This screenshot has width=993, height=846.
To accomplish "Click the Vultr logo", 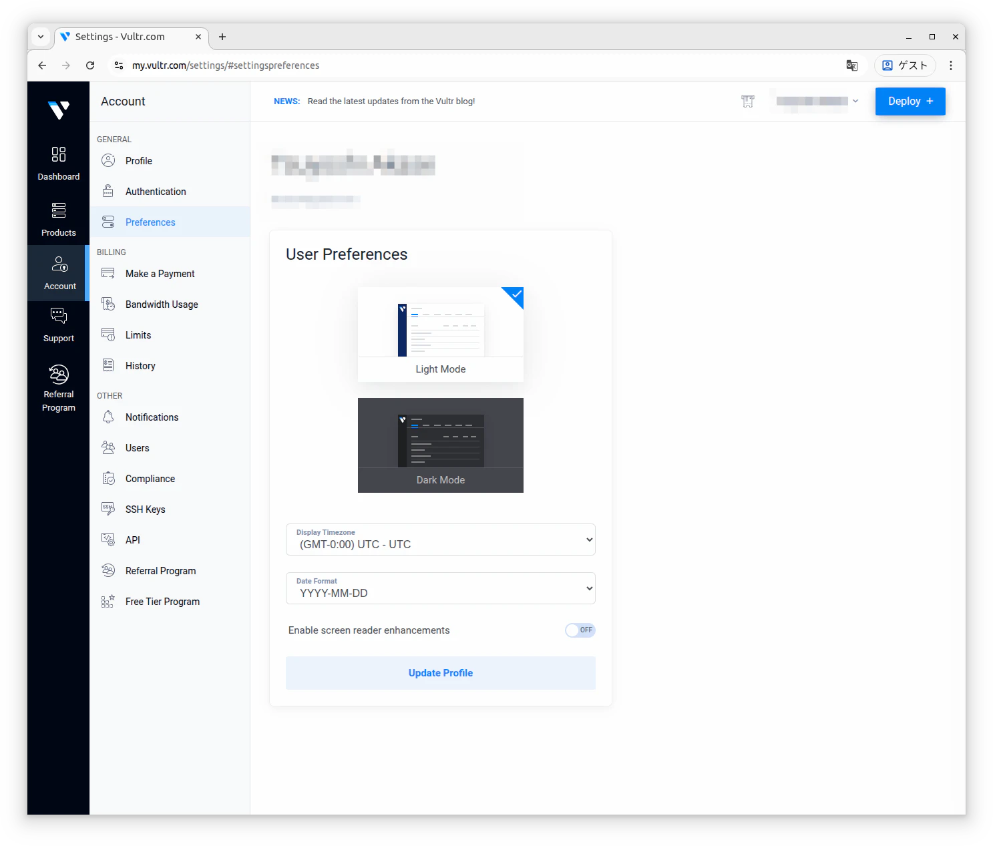I will click(x=59, y=110).
